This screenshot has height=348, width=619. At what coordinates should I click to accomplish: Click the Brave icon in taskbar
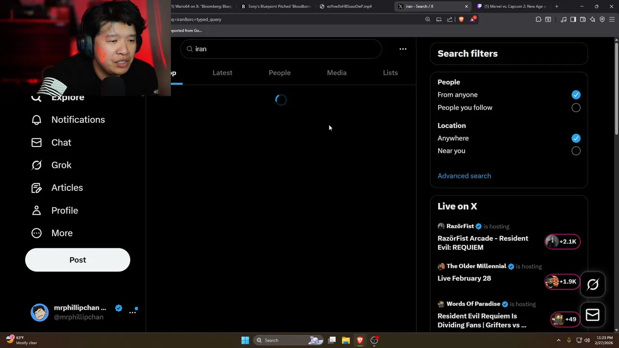click(x=360, y=340)
